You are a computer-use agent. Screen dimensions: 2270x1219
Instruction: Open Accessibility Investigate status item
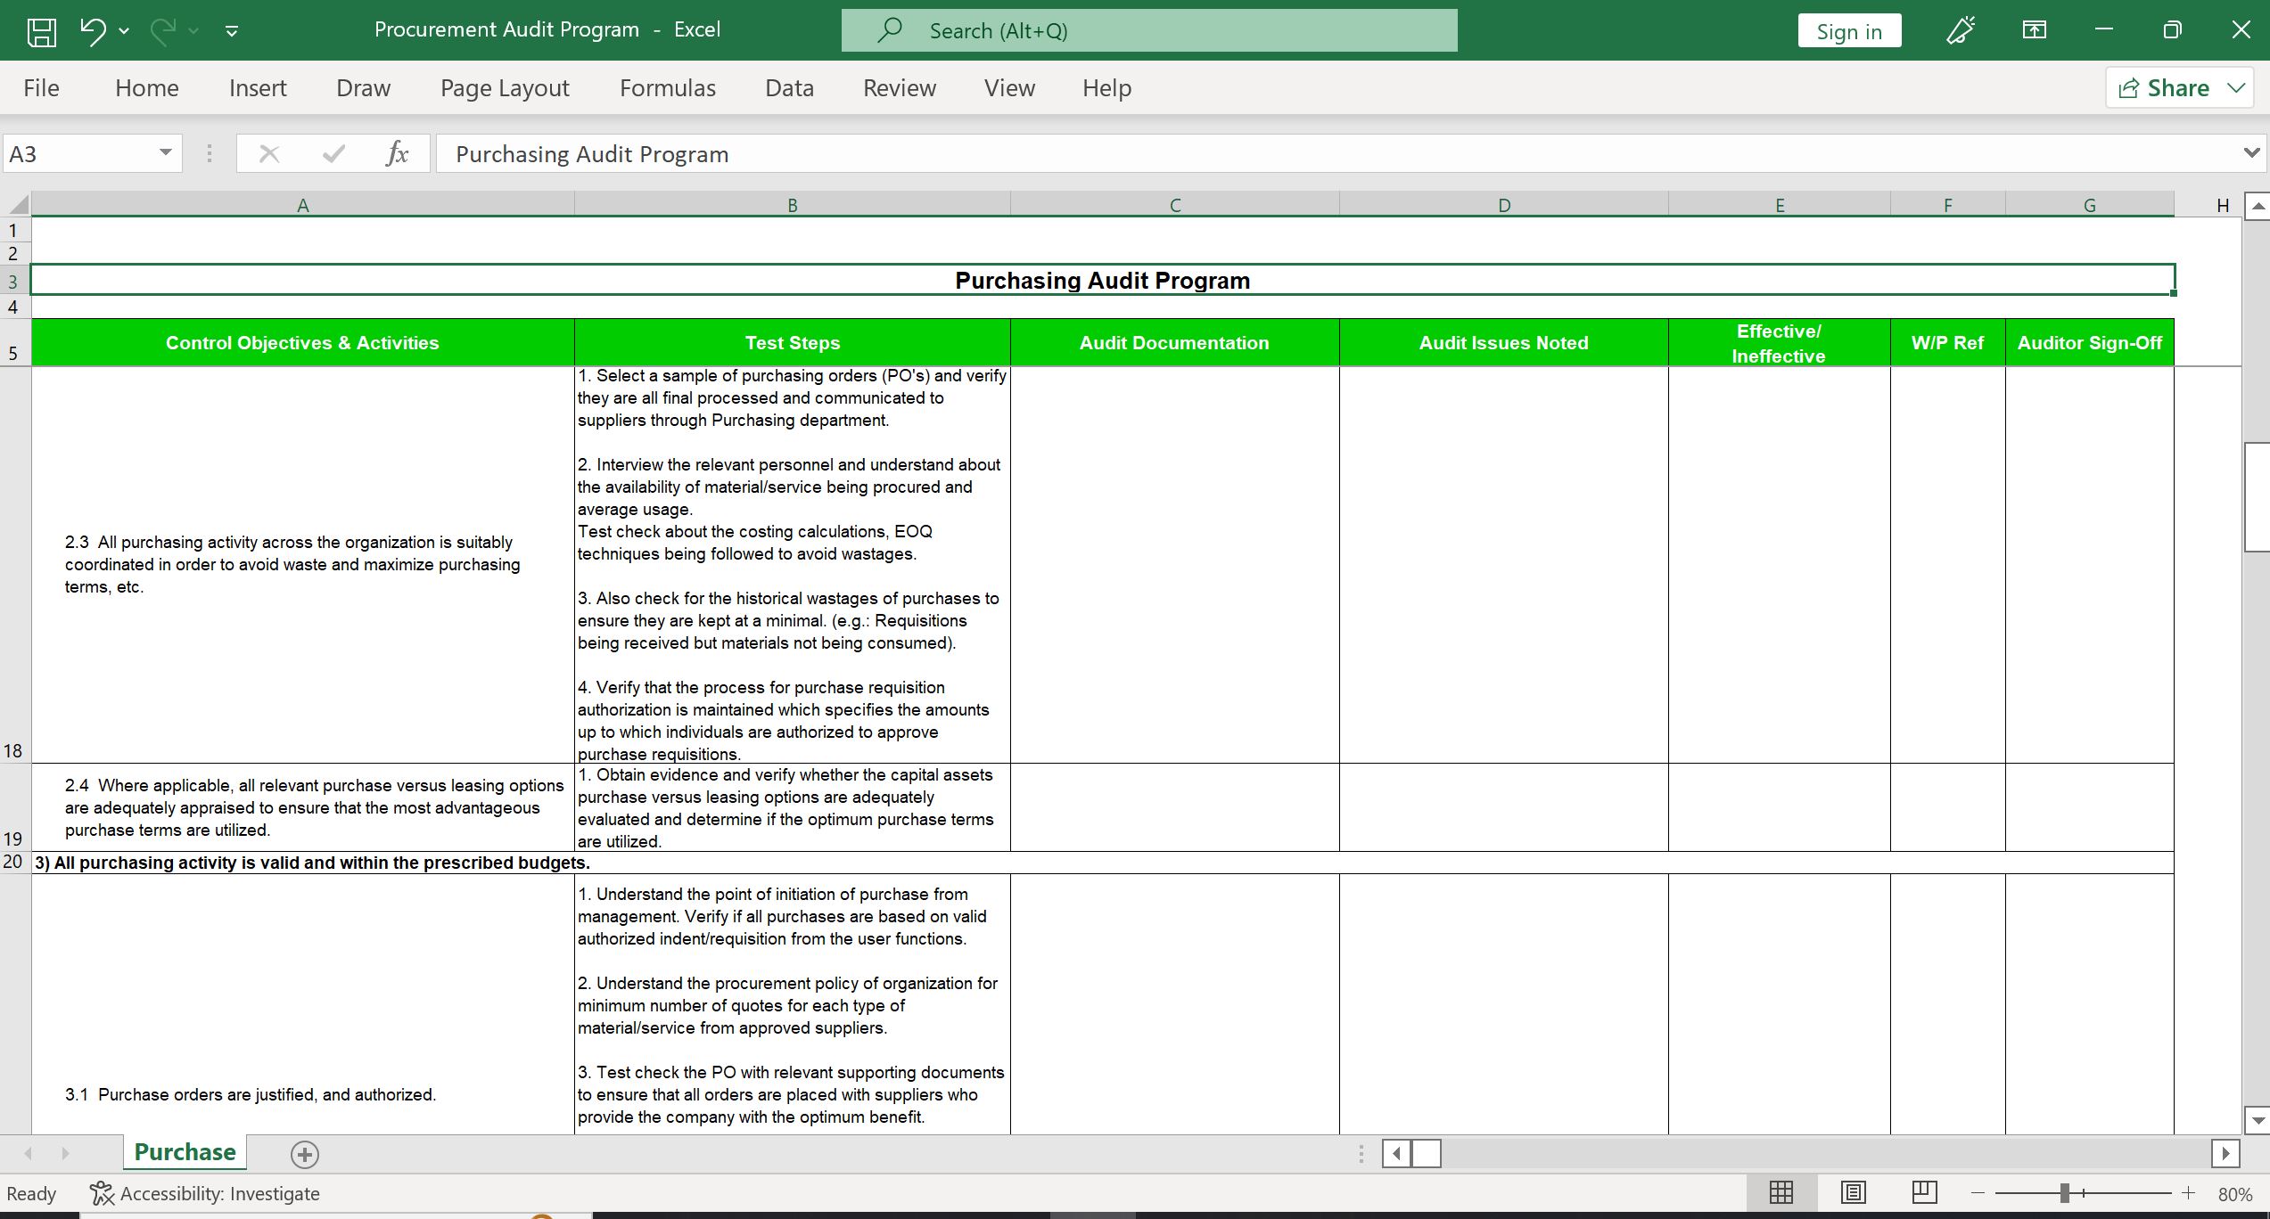[205, 1193]
